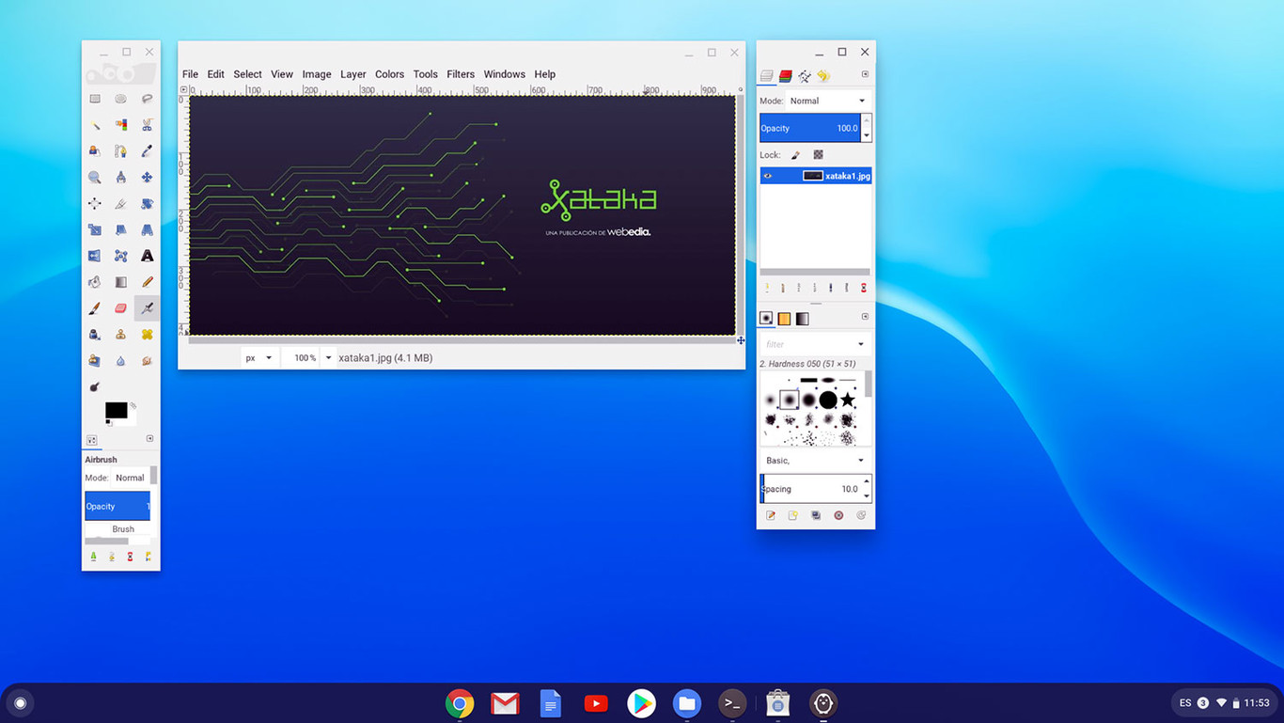Select the Paintbrush tool
The image size is (1284, 723).
94,307
